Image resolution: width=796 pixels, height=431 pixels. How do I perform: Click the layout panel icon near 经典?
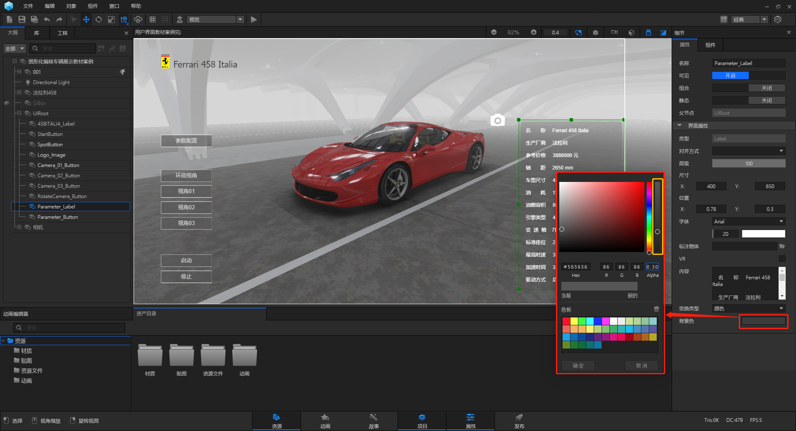(724, 19)
